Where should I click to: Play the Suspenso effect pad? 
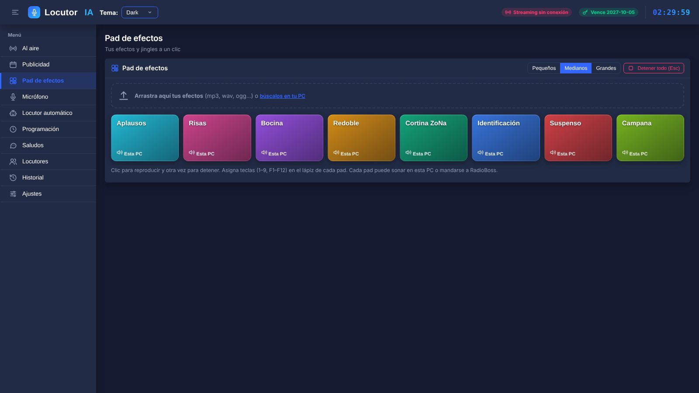point(578,138)
